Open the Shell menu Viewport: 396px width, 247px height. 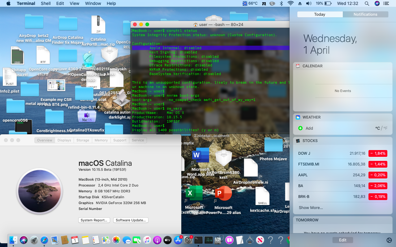coord(46,3)
